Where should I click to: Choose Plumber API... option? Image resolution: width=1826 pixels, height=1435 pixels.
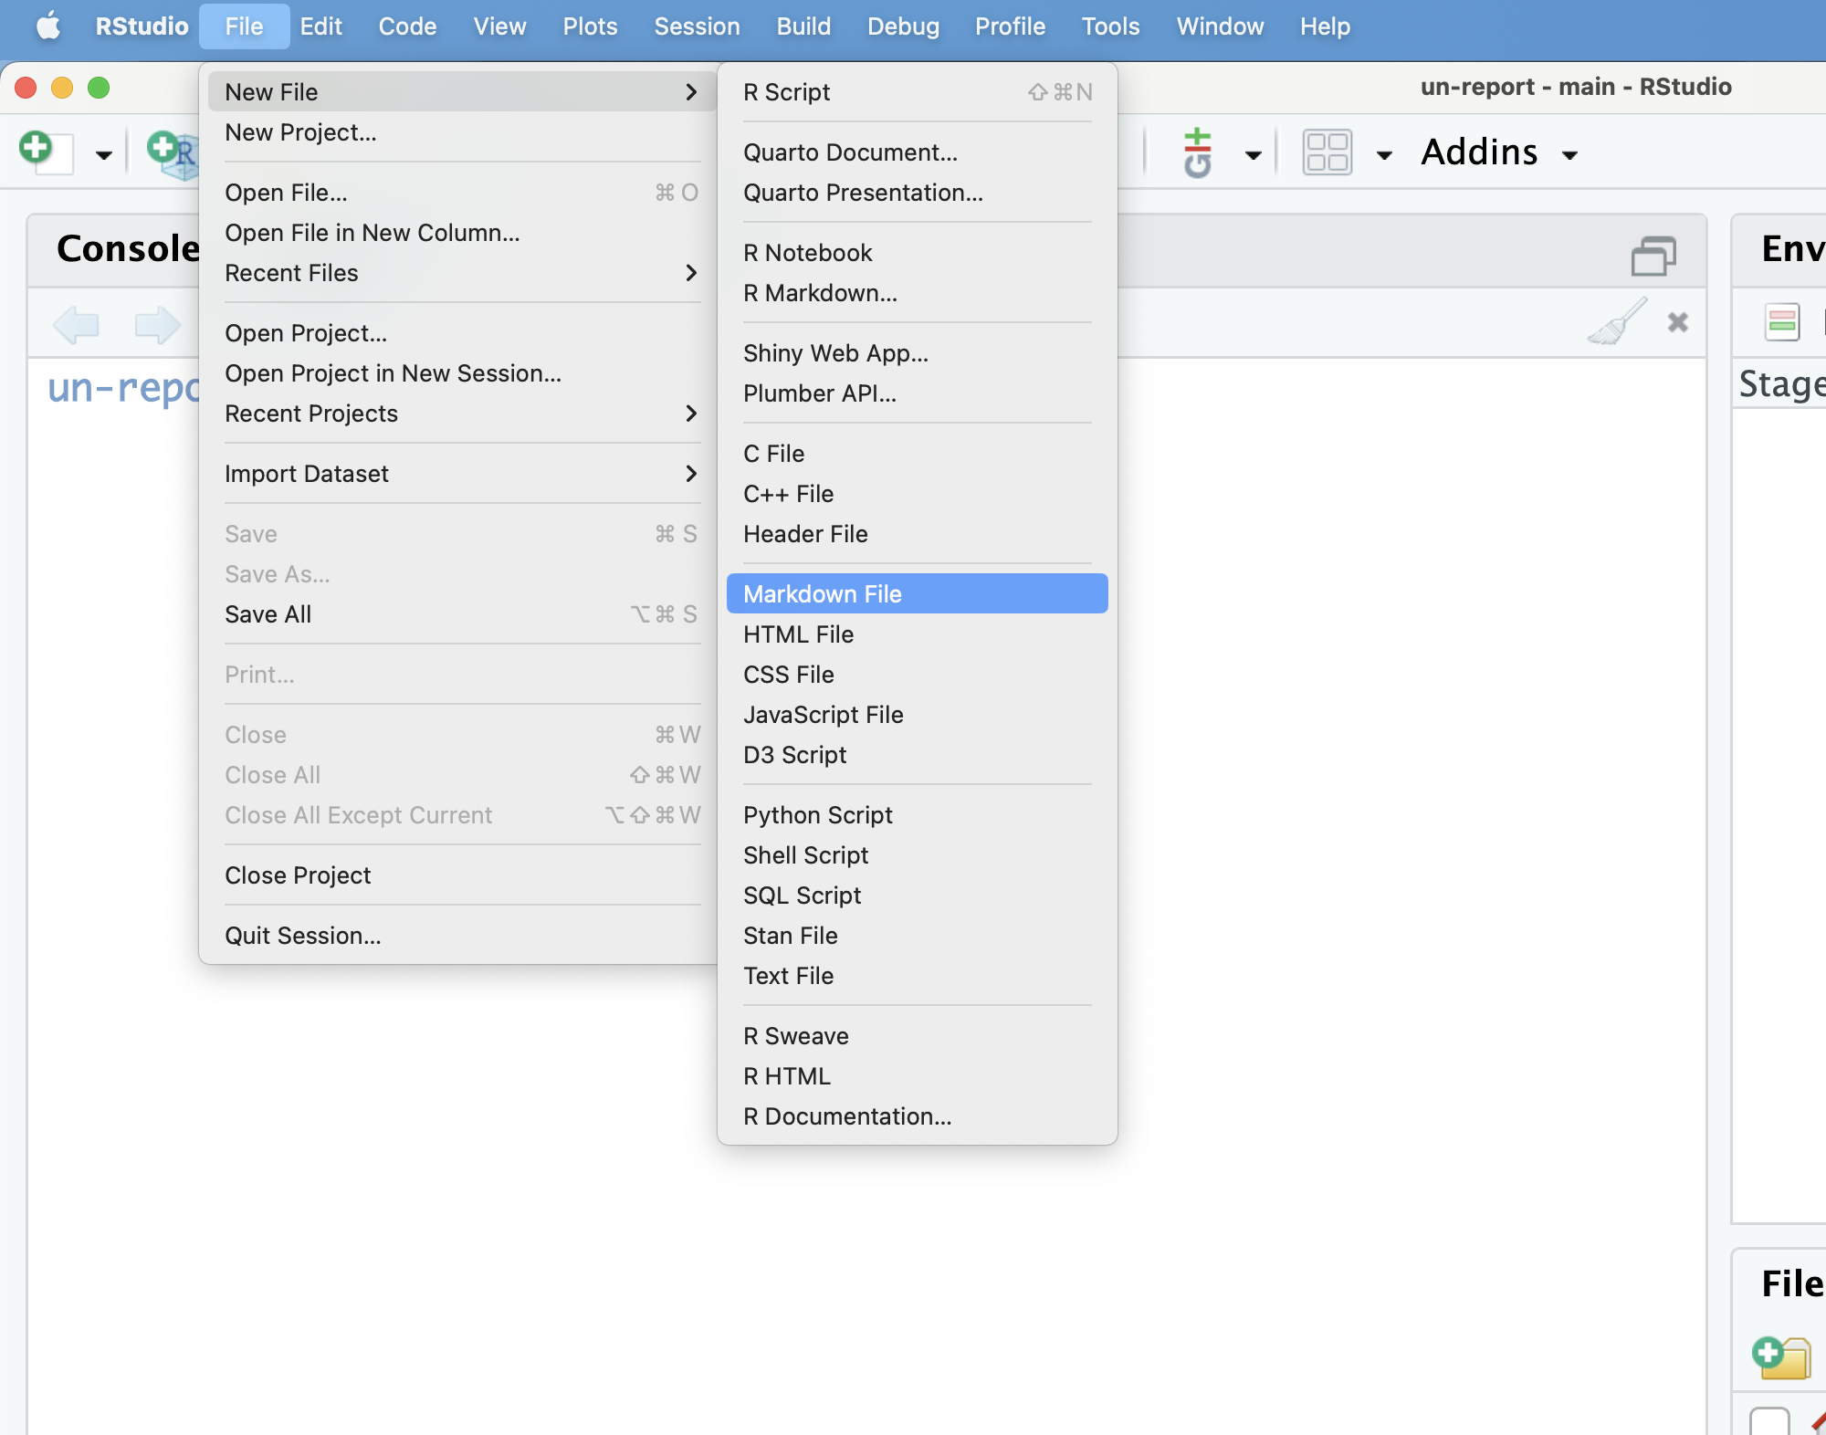[x=918, y=393]
